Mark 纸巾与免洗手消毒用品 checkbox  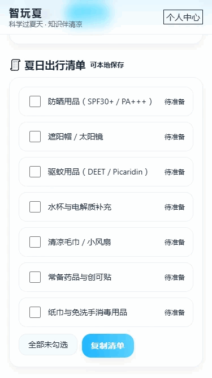(x=35, y=312)
